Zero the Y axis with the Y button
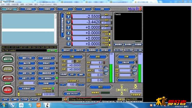Viewport: 192px width, 108px height. [x=68, y=22]
